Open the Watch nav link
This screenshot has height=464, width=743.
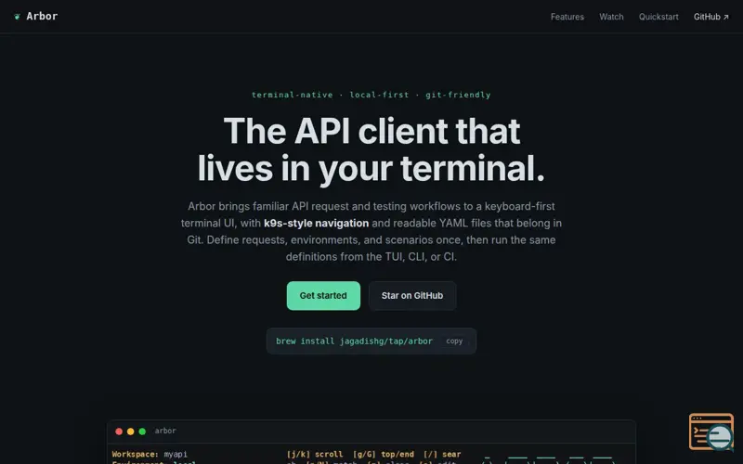(611, 17)
